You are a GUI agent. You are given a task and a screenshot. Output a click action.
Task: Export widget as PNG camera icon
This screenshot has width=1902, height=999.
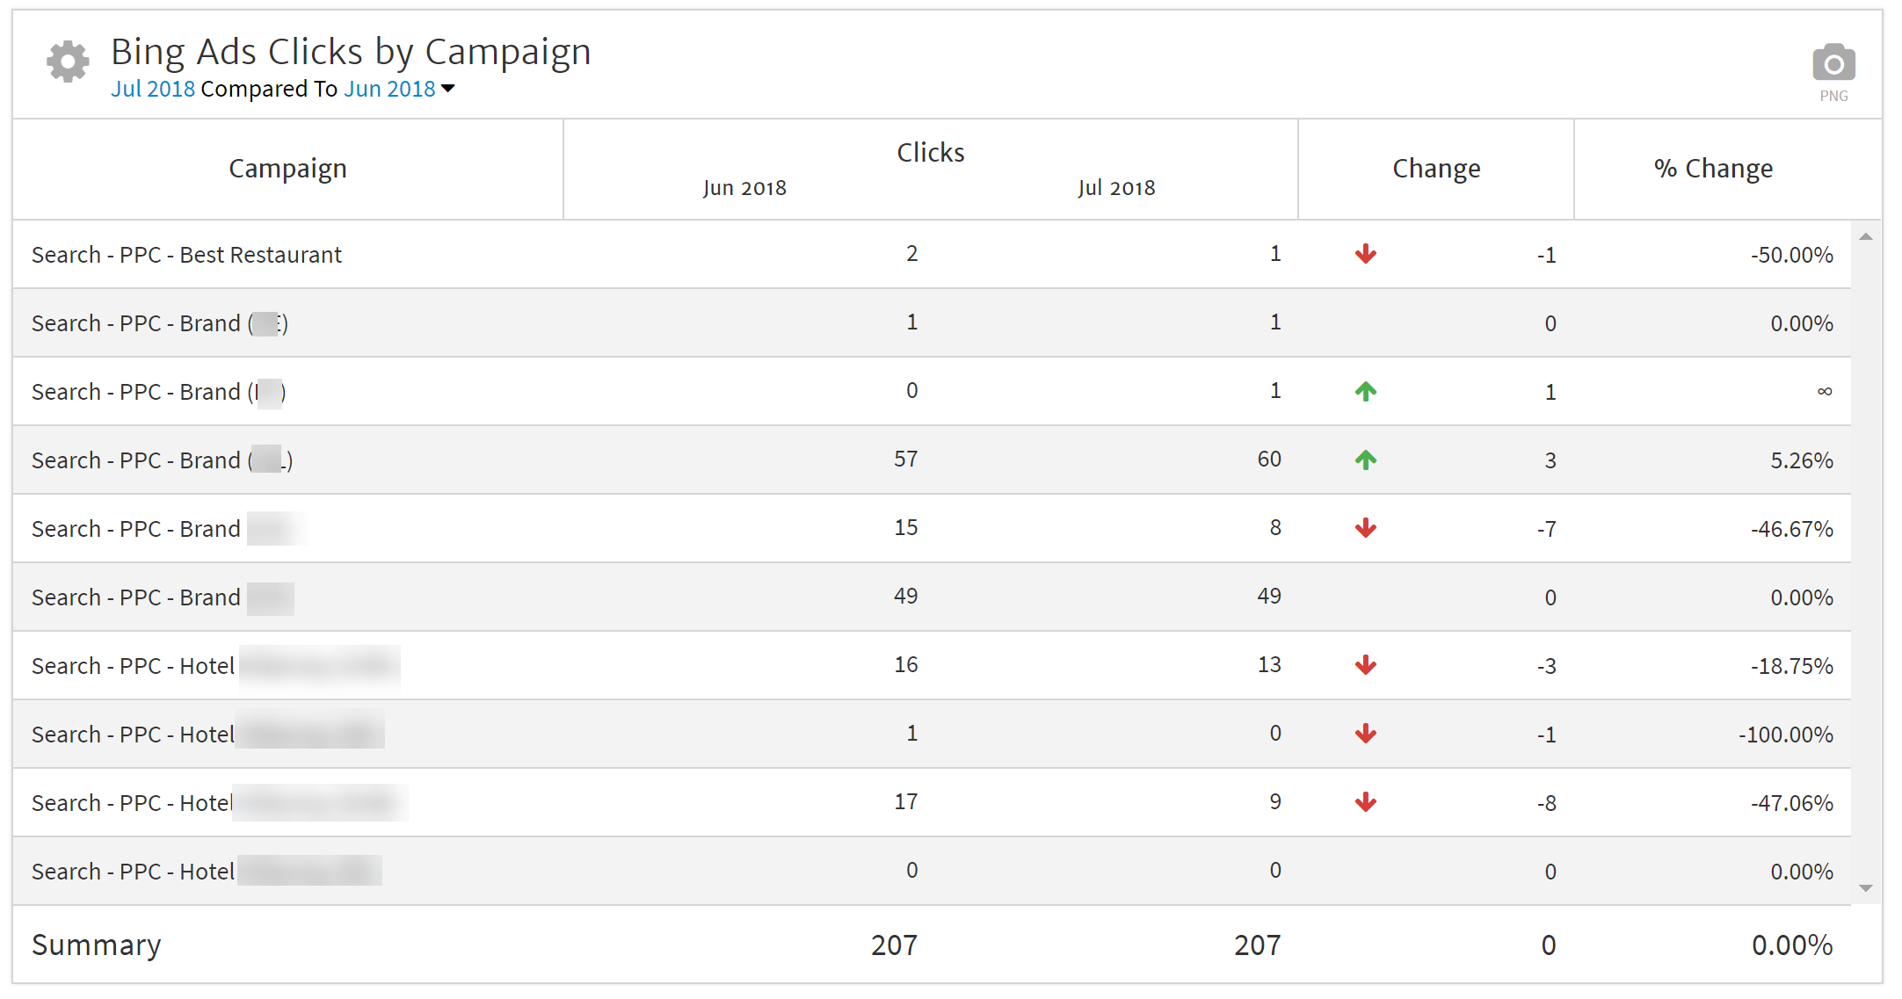pyautogui.click(x=1833, y=64)
